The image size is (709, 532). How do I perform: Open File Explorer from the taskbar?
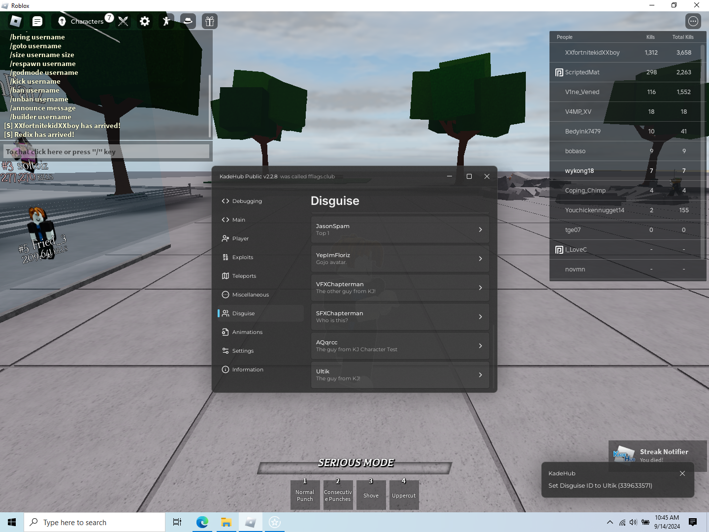coord(226,522)
